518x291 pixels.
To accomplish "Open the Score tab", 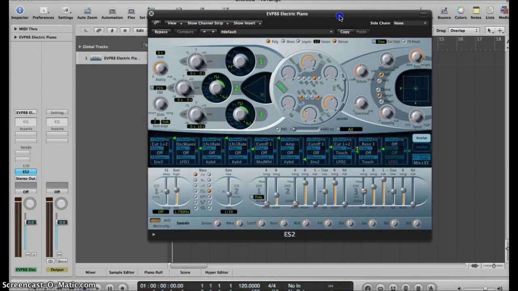I will (x=185, y=272).
